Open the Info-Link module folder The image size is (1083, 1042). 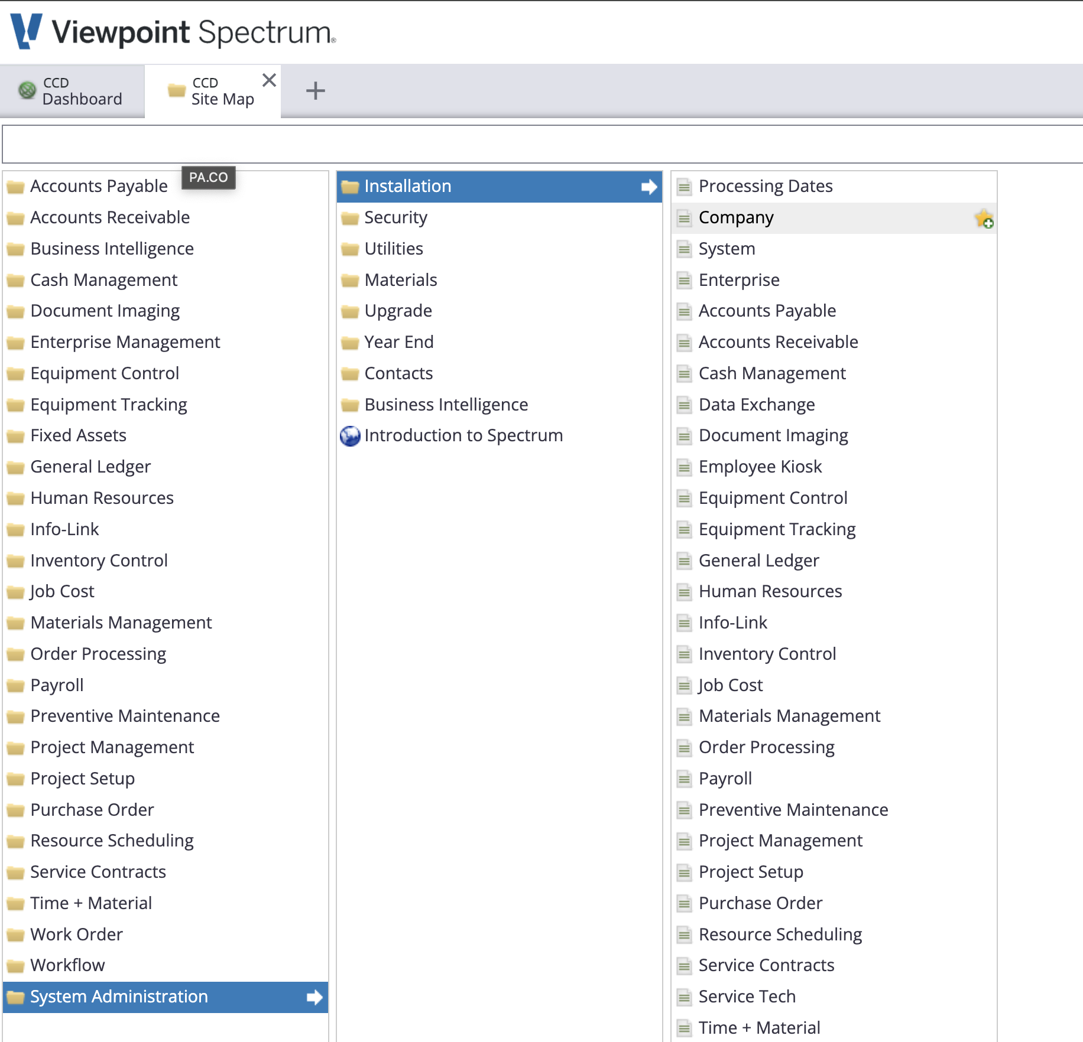pyautogui.click(x=166, y=530)
